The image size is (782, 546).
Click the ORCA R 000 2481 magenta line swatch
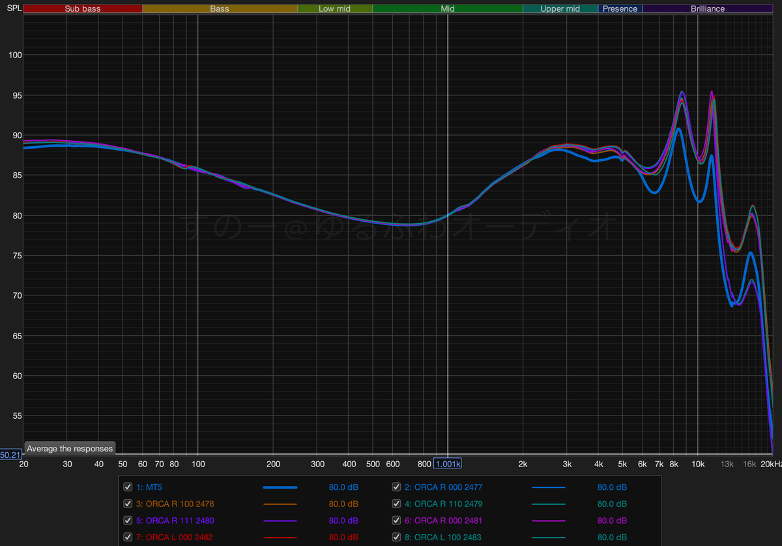pyautogui.click(x=549, y=521)
